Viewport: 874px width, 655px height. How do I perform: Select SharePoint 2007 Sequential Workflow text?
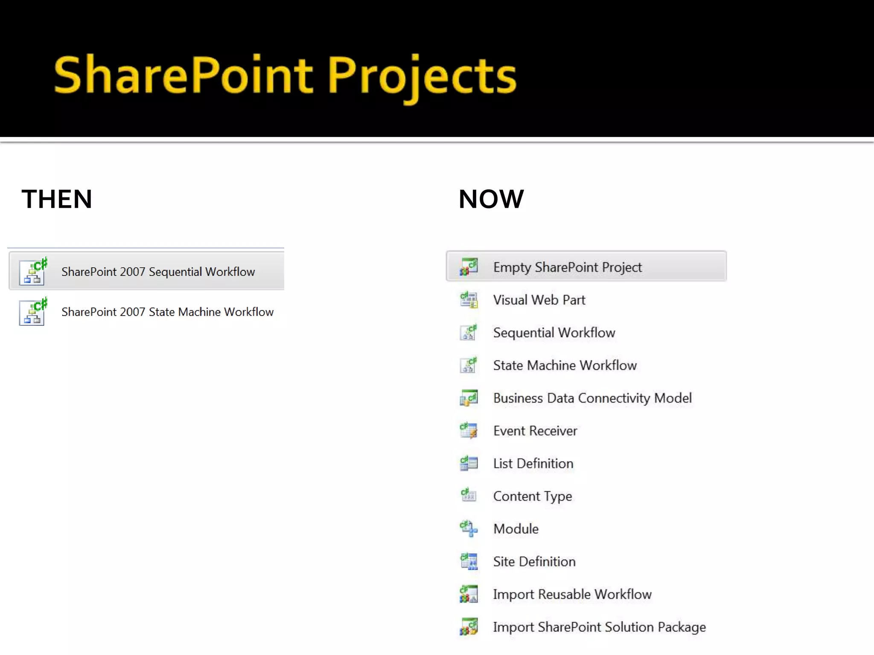click(x=158, y=272)
